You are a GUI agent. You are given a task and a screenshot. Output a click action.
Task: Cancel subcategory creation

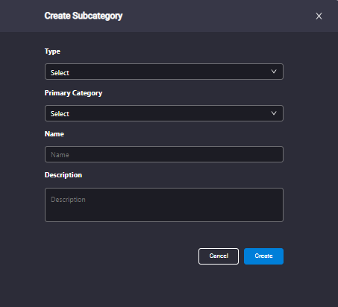point(219,256)
